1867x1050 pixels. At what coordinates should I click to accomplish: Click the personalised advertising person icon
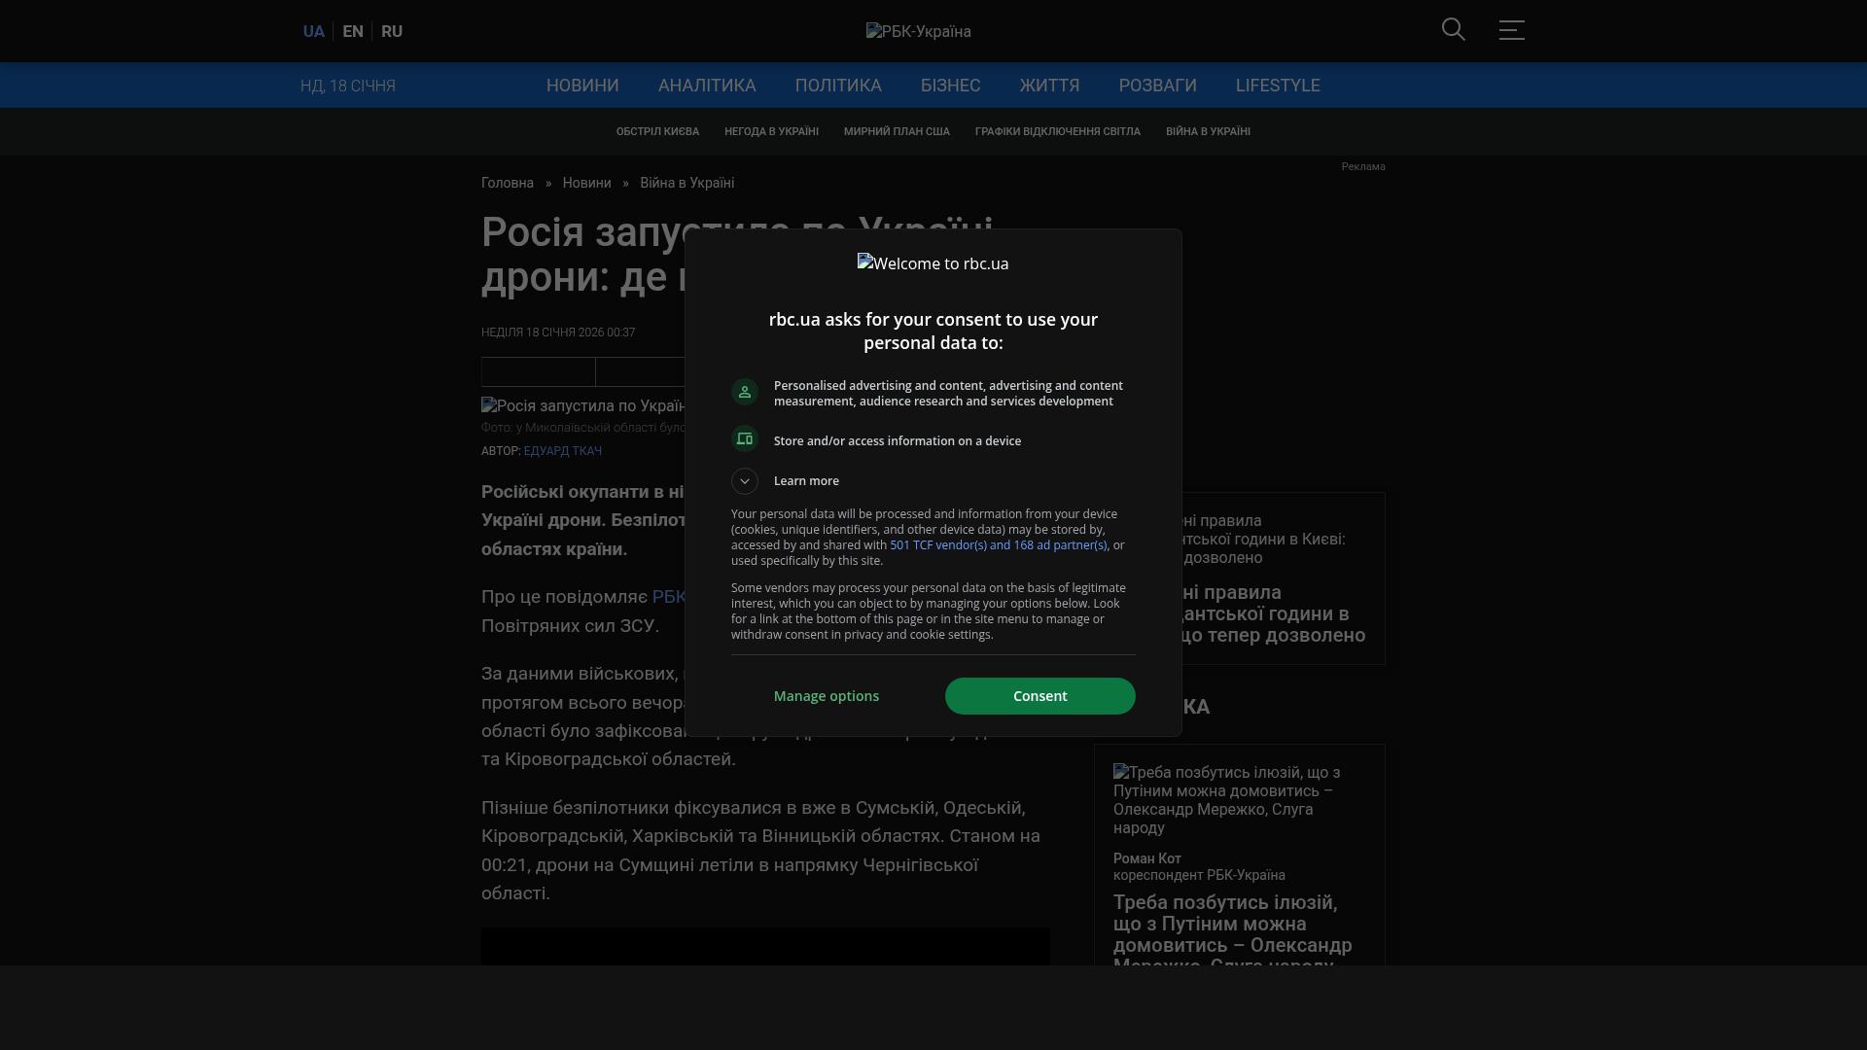744,392
